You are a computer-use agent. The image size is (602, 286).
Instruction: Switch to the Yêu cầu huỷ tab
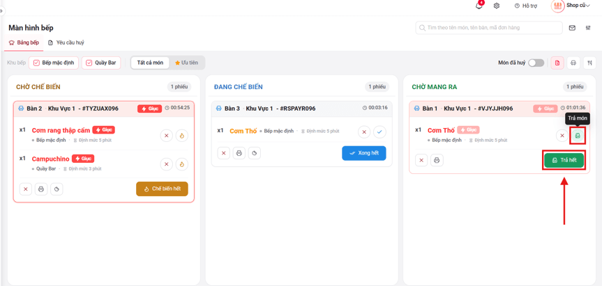[66, 42]
